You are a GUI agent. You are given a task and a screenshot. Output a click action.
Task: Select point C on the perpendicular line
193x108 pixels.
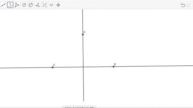click(83, 34)
